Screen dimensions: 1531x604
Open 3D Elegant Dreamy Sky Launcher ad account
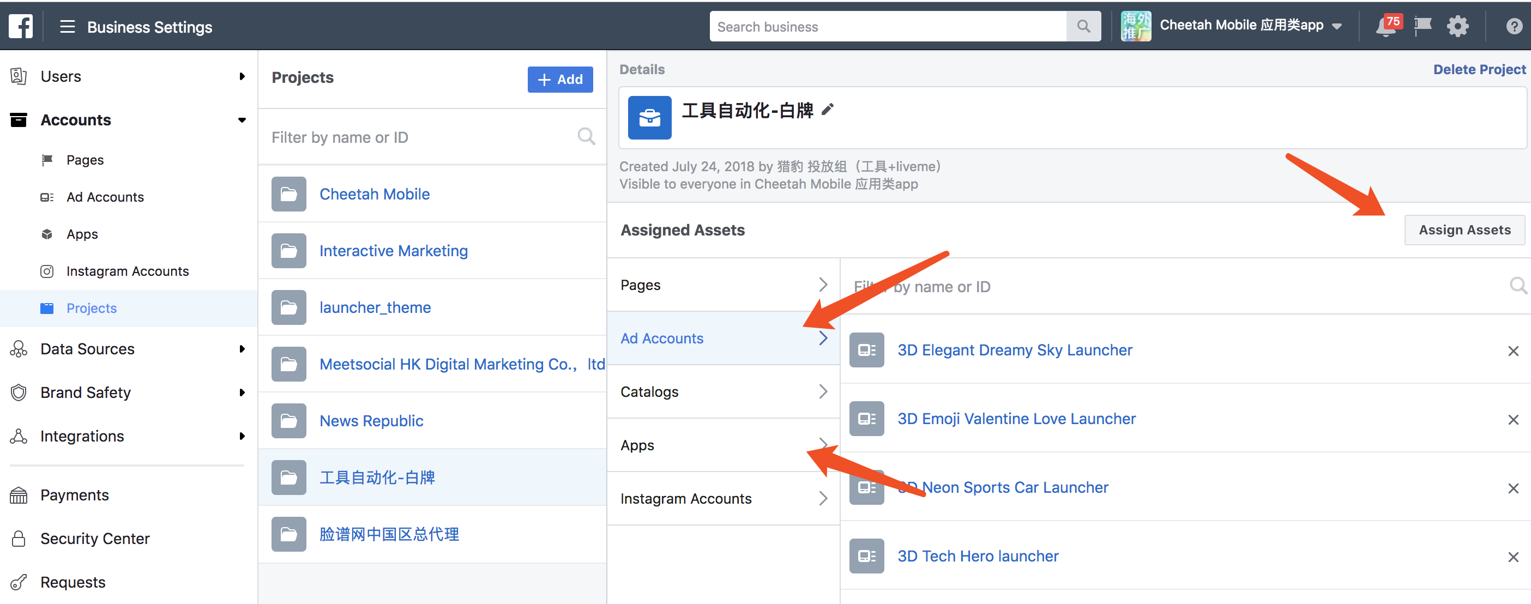[x=1015, y=350]
